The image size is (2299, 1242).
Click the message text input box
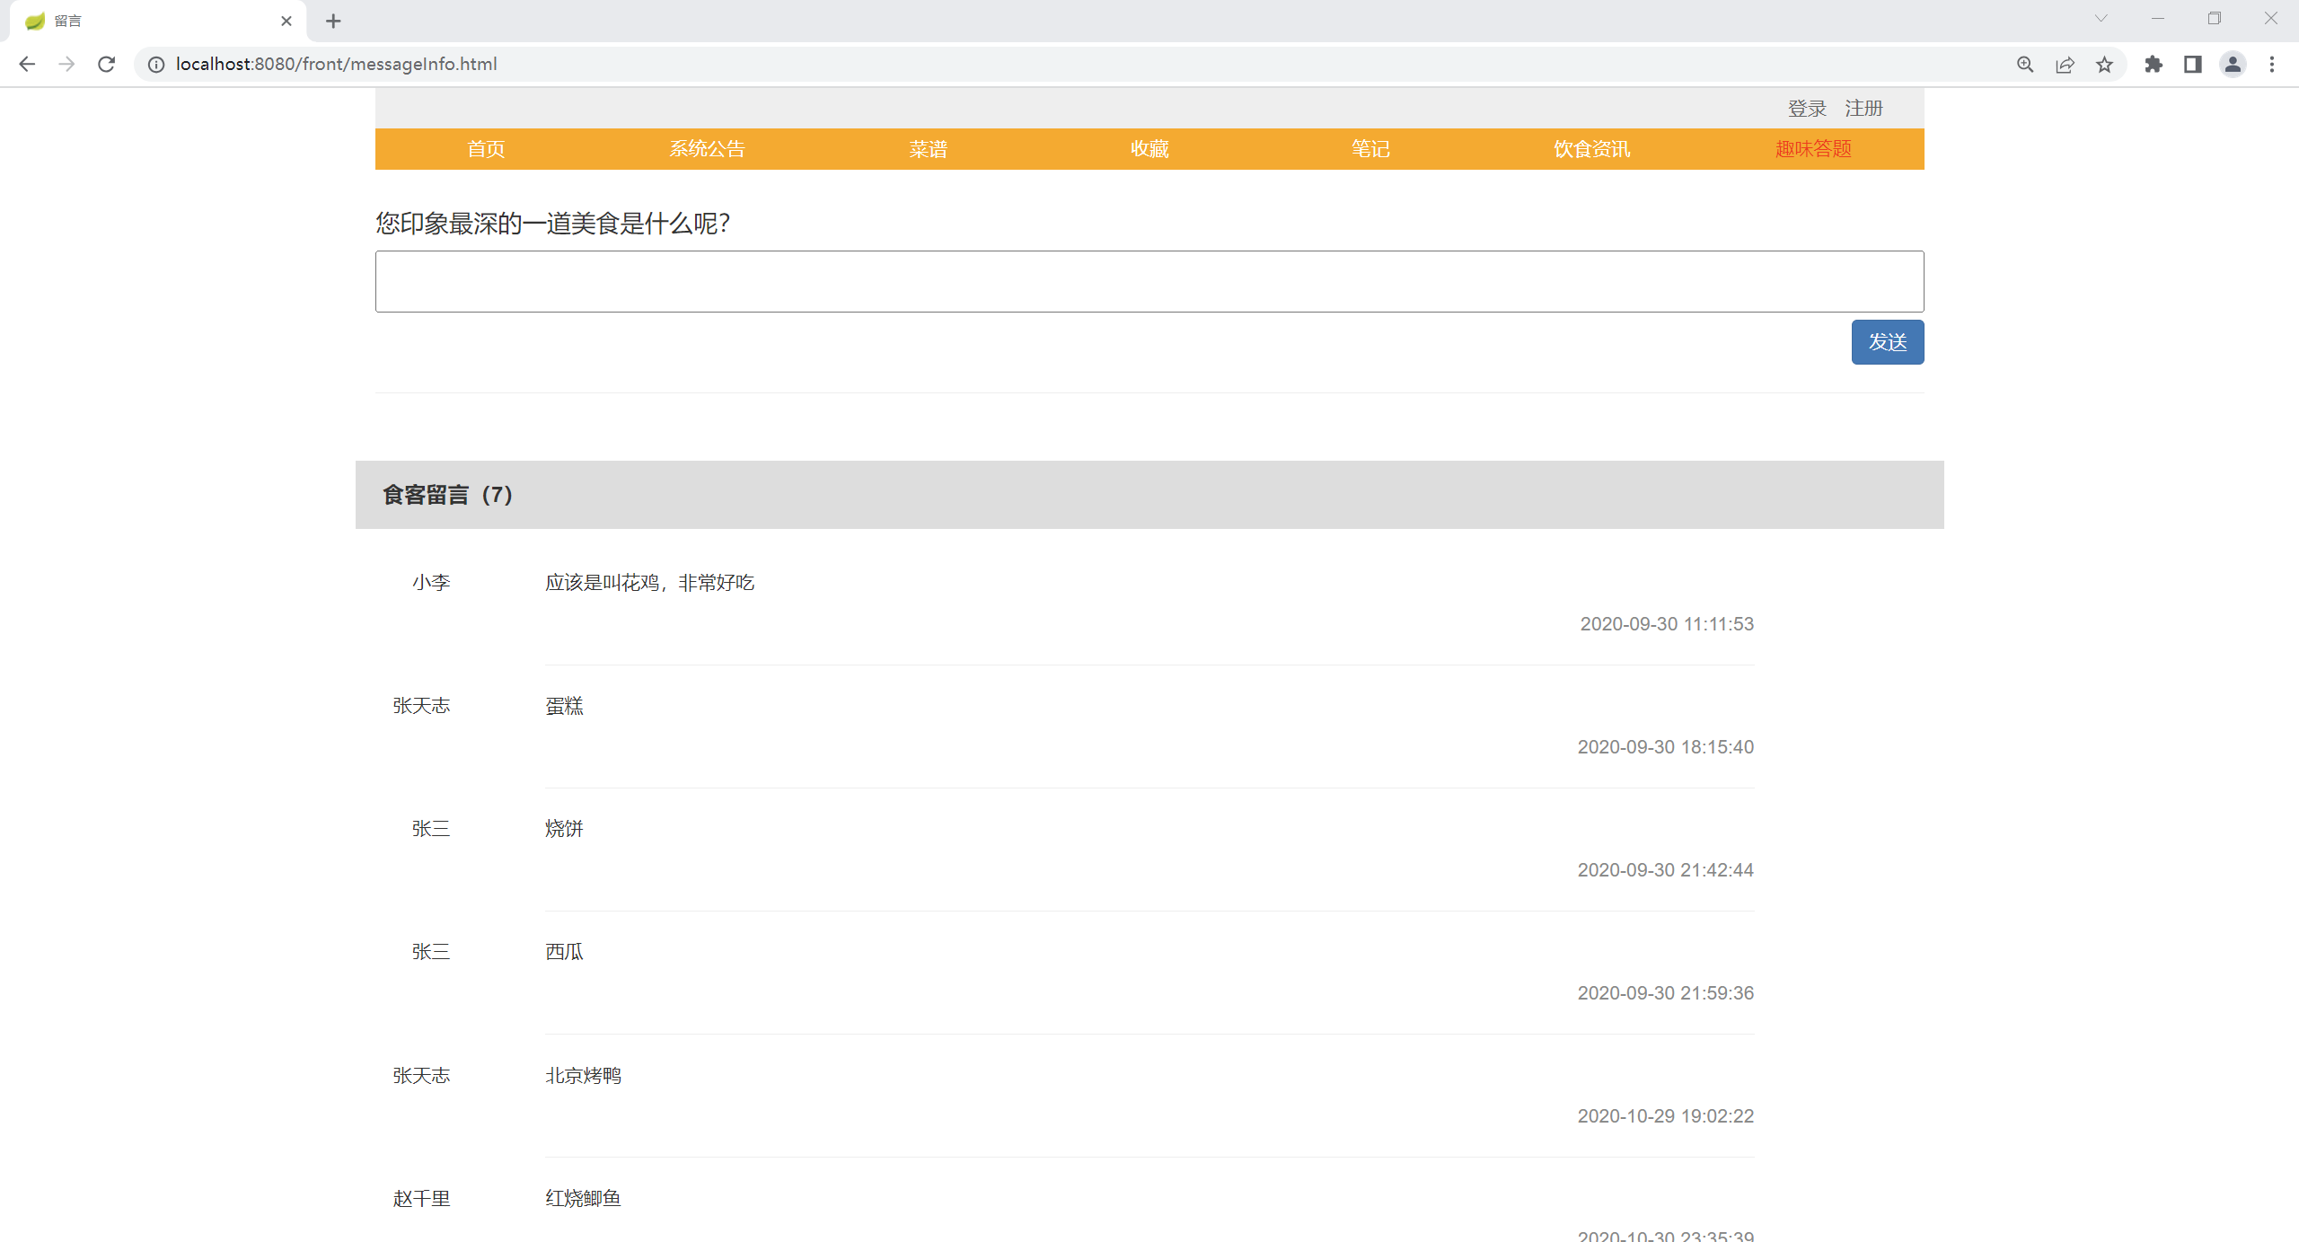pyautogui.click(x=1149, y=281)
